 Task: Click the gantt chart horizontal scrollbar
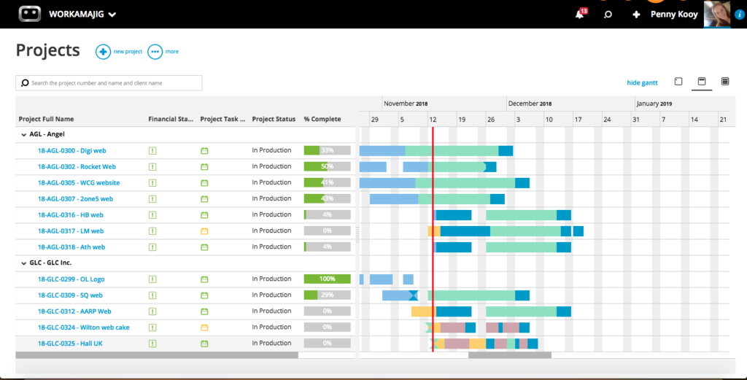[510, 355]
